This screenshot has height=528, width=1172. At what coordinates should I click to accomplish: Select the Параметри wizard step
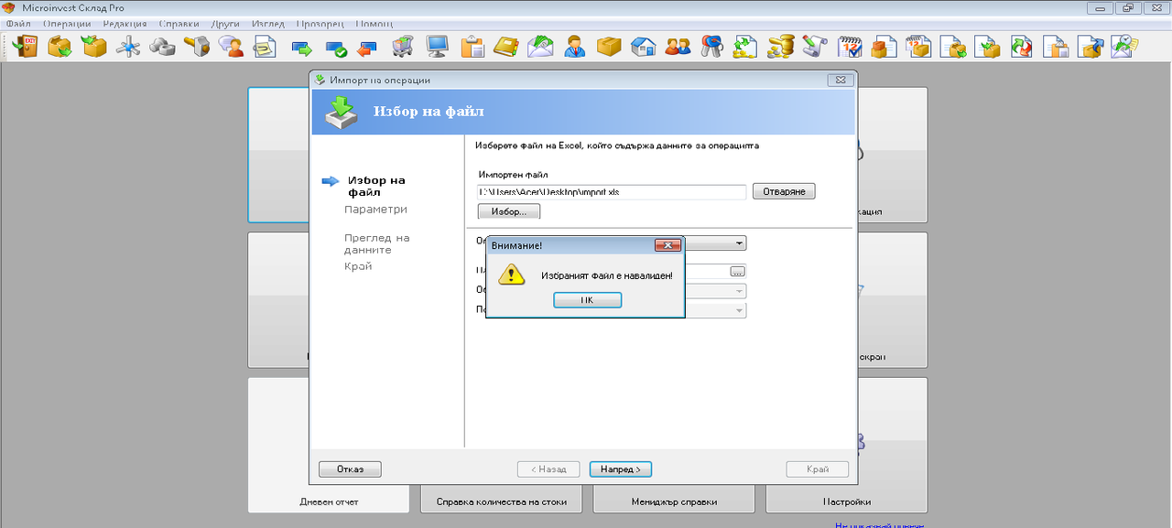tap(375, 210)
